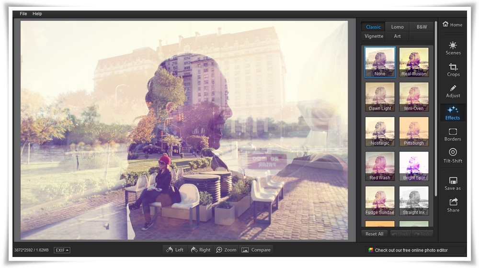The width and height of the screenshot is (479, 268).
Task: Switch to the Art effects tab
Action: pos(397,36)
